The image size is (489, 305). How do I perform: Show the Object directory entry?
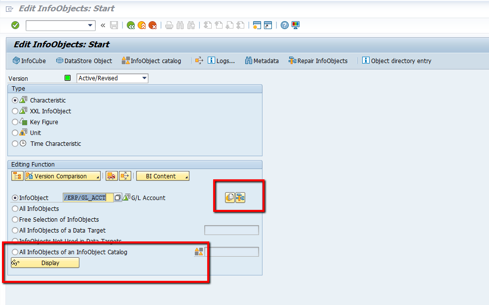(x=396, y=61)
